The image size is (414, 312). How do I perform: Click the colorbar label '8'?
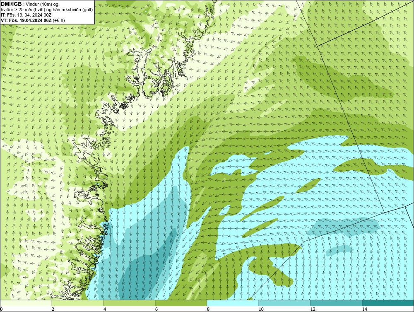point(208,310)
